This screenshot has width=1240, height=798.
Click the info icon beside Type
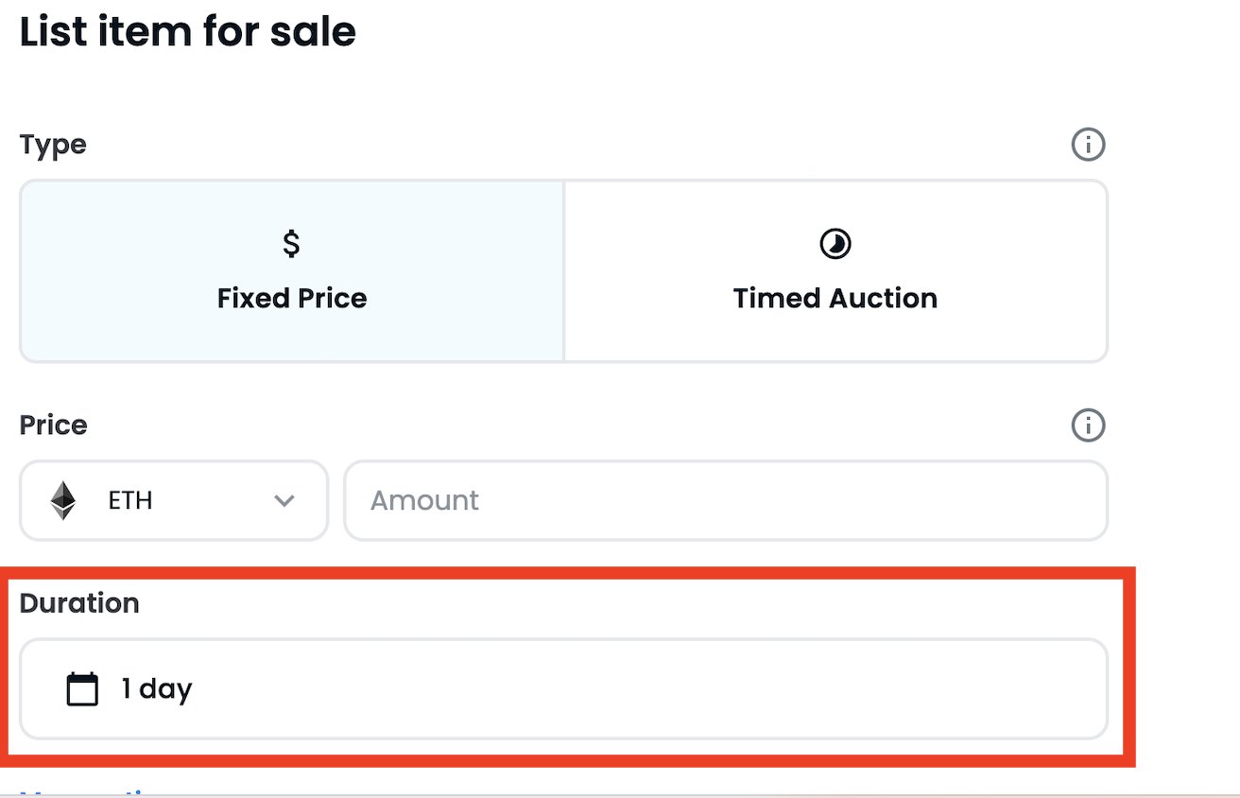1088,145
